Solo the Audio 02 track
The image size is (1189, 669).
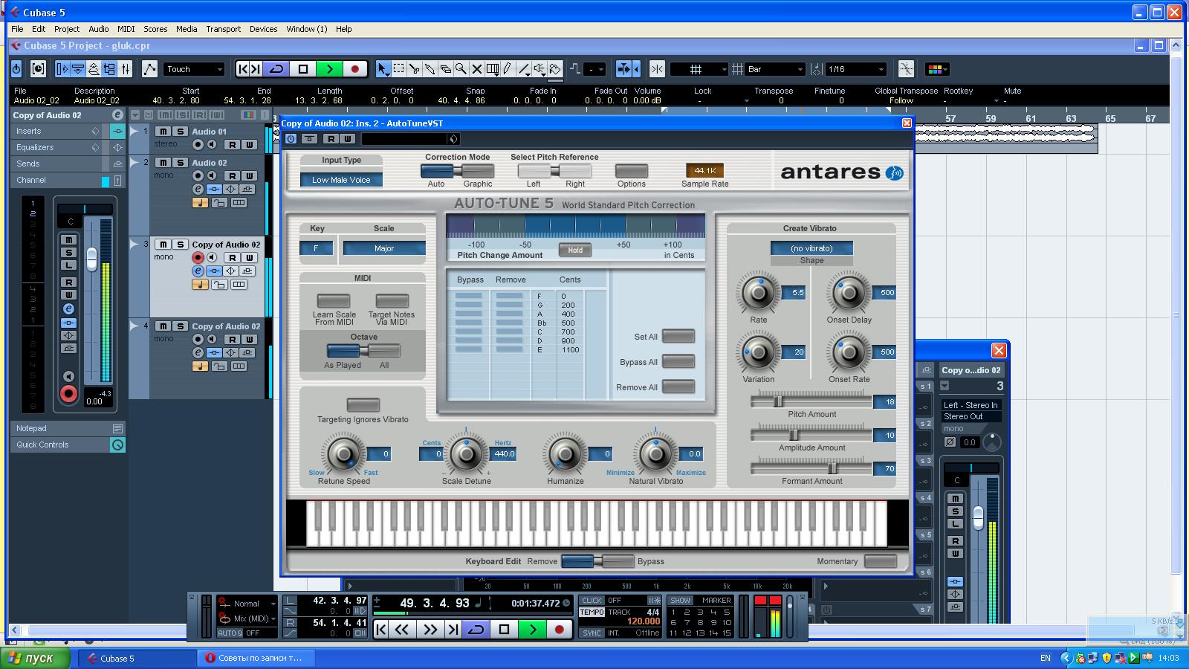point(180,163)
